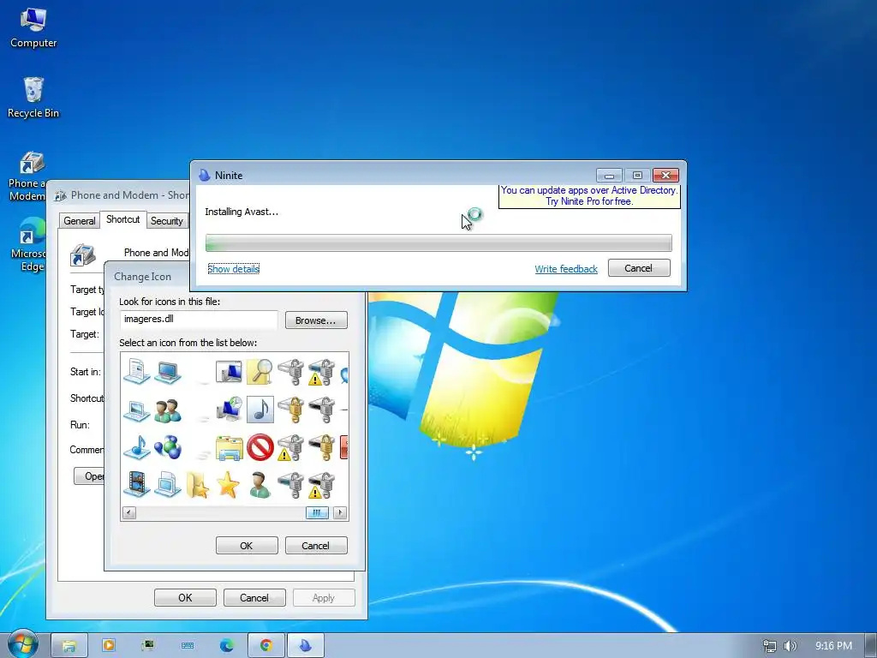This screenshot has width=877, height=658.
Task: Pick the white drive with gold padlock icon
Action: [x=291, y=409]
